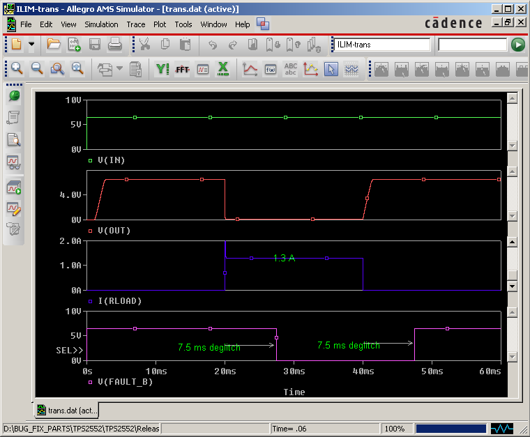Export data with the Excel X icon
The height and width of the screenshot is (437, 530).
(223, 69)
